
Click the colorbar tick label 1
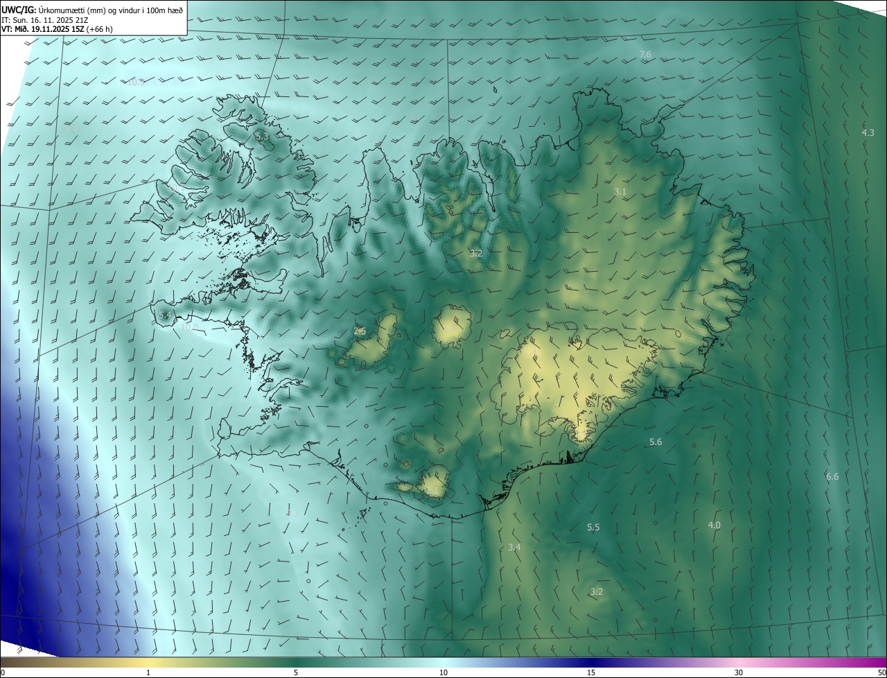(148, 672)
